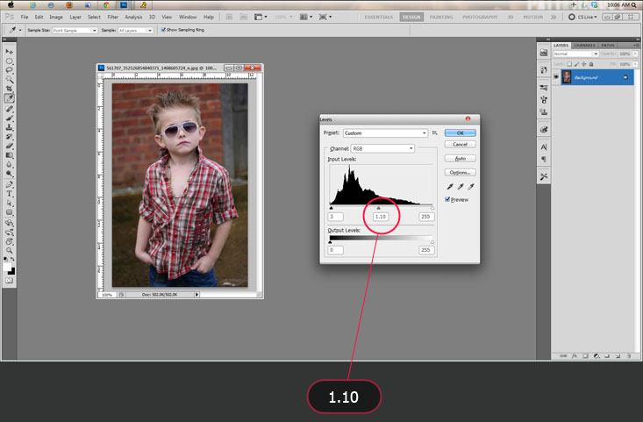Open the Preset dropdown showing Custom

pyautogui.click(x=385, y=132)
